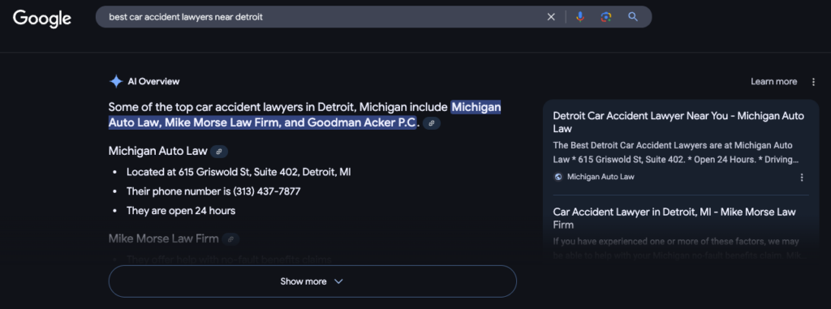Viewport: 831px width, 309px height.
Task: Click the Learn more link
Action: tap(773, 82)
